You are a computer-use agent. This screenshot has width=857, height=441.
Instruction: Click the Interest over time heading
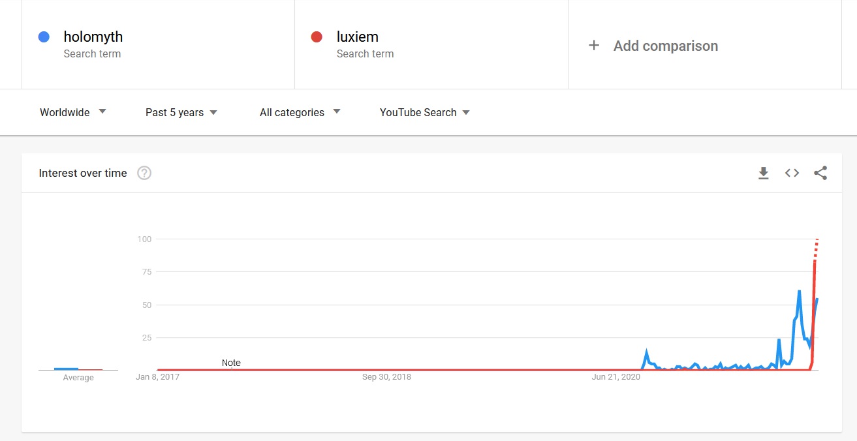[83, 173]
